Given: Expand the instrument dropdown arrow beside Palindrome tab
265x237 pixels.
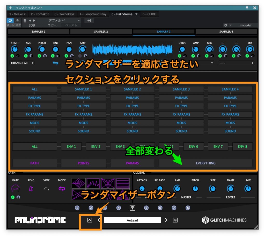Looking at the screenshot, I should [136, 14].
